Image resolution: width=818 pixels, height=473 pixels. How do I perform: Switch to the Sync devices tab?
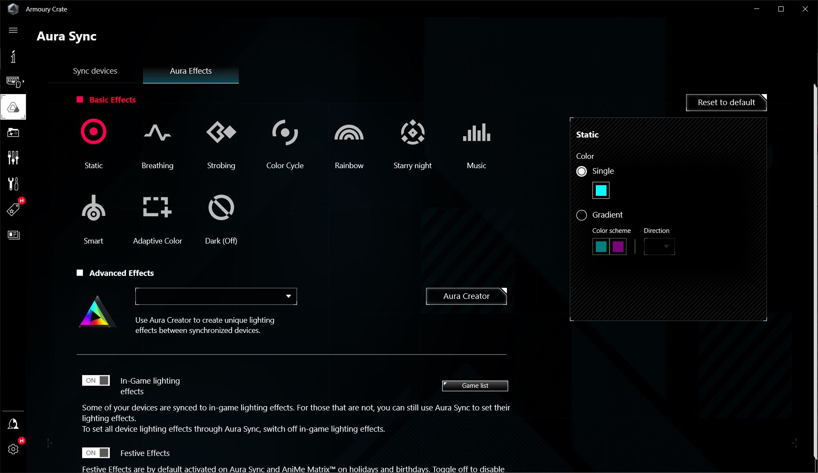point(95,71)
